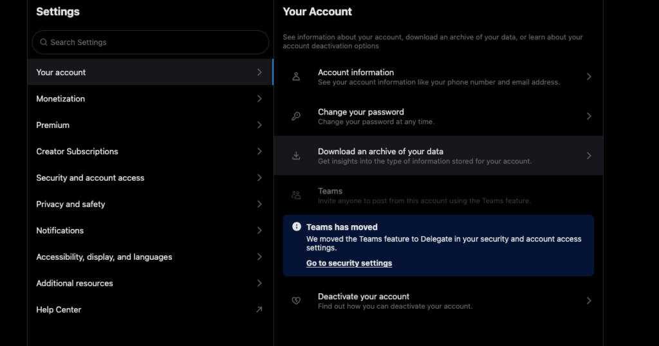The image size is (659, 346).
Task: Open Deactivate your account chevron
Action: (x=589, y=300)
